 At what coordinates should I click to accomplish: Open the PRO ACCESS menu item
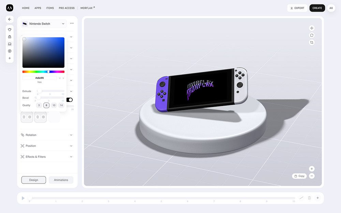pyautogui.click(x=66, y=8)
